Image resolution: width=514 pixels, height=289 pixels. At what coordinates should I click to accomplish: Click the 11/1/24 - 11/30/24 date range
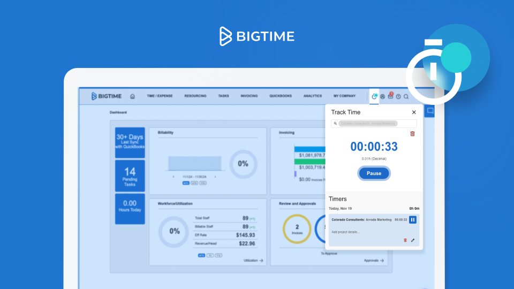coord(194,177)
